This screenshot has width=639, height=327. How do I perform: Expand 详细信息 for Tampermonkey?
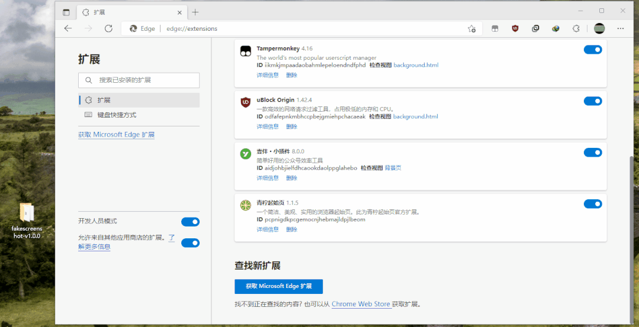[x=268, y=75]
